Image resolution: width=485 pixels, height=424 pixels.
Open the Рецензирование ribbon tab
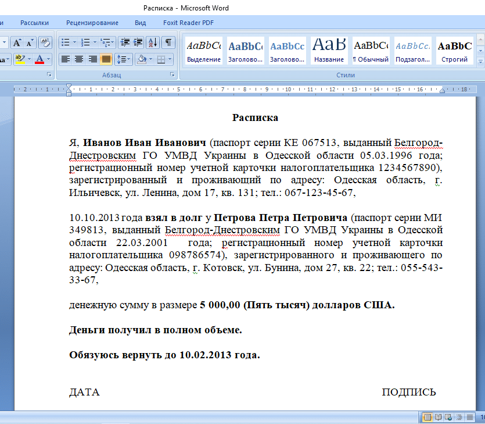point(93,23)
